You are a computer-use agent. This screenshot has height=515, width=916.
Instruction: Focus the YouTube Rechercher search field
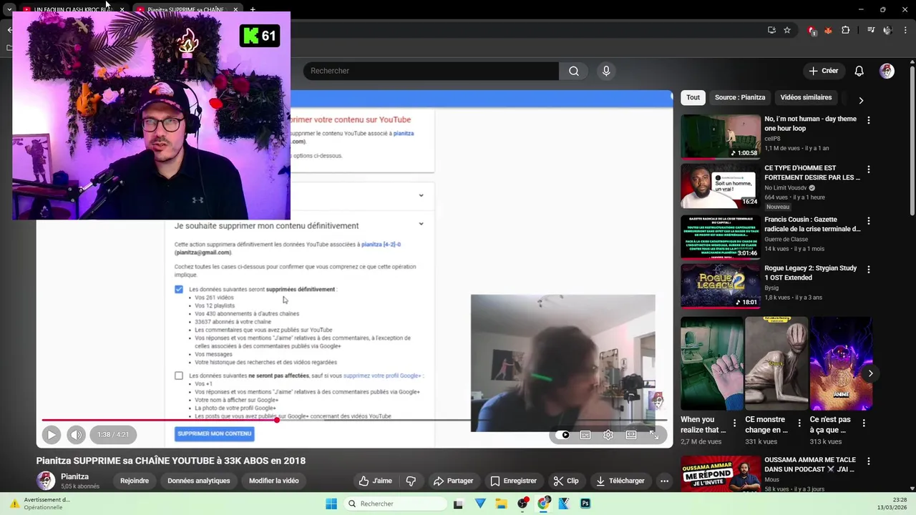coord(431,71)
